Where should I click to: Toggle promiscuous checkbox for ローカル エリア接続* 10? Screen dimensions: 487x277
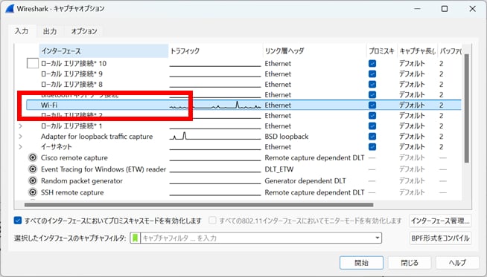(372, 64)
